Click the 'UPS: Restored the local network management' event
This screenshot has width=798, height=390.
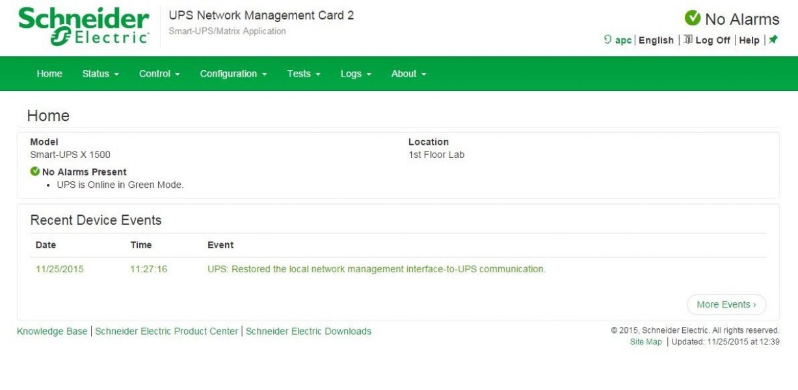click(x=377, y=269)
